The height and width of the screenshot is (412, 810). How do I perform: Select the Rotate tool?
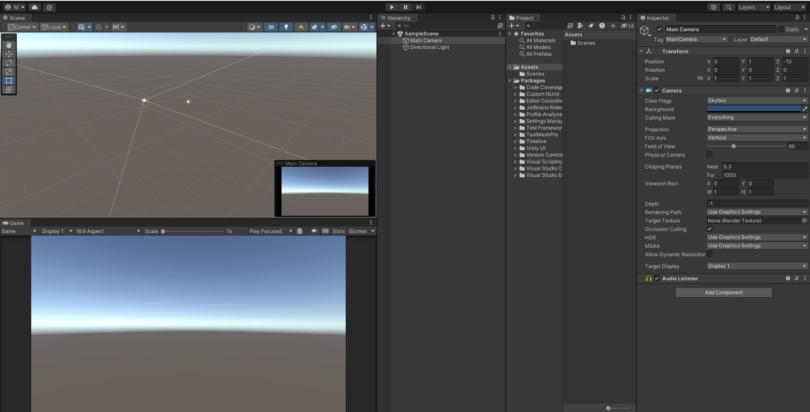click(8, 63)
